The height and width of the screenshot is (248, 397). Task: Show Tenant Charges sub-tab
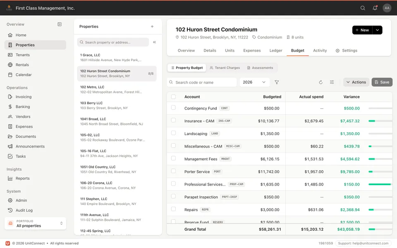click(225, 68)
